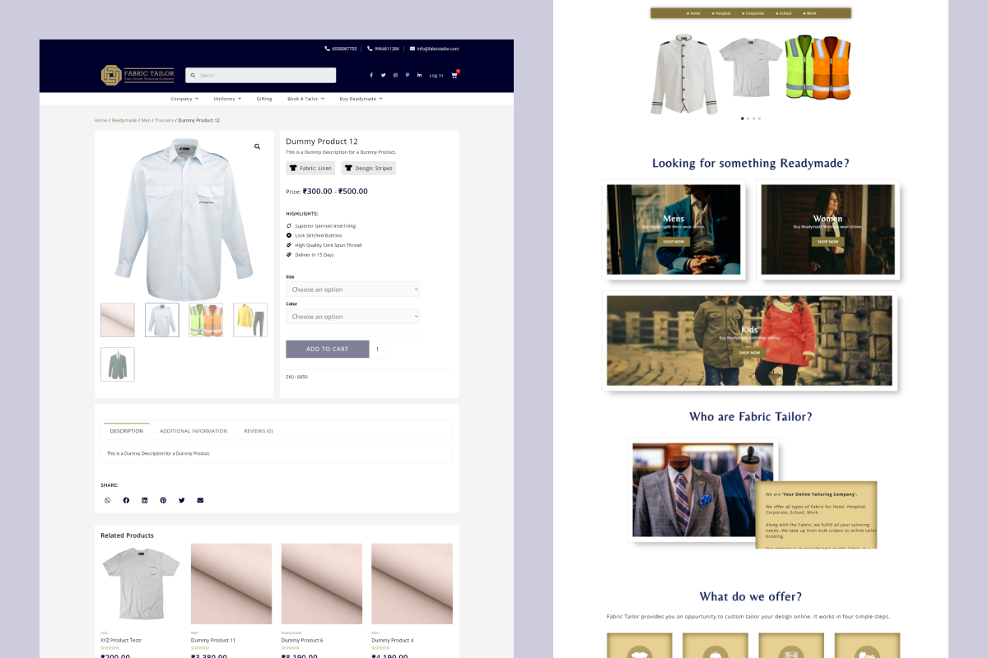Switch to Additional Information tab

coord(193,431)
